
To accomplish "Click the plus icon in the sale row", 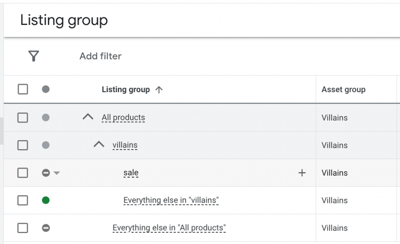I will 302,173.
